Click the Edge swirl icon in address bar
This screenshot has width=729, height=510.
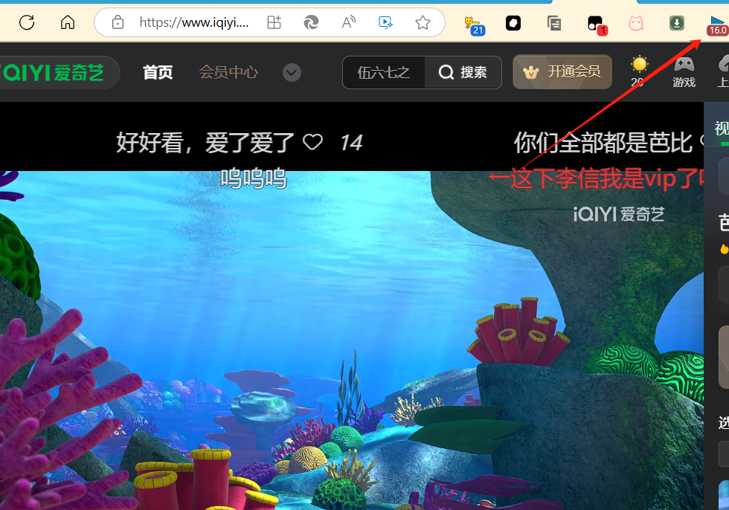[311, 22]
